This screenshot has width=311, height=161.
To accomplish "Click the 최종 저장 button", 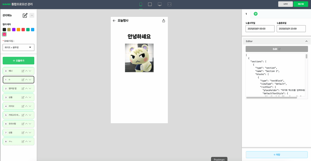I will [301, 4].
